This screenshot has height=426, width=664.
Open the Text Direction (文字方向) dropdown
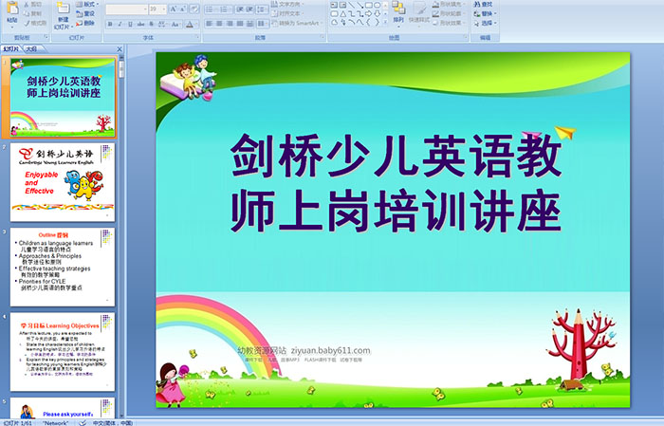(287, 4)
